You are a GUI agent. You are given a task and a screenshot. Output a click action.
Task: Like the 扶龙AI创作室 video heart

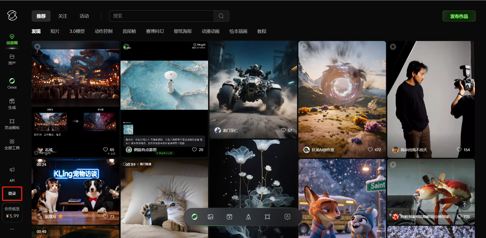click(x=370, y=150)
